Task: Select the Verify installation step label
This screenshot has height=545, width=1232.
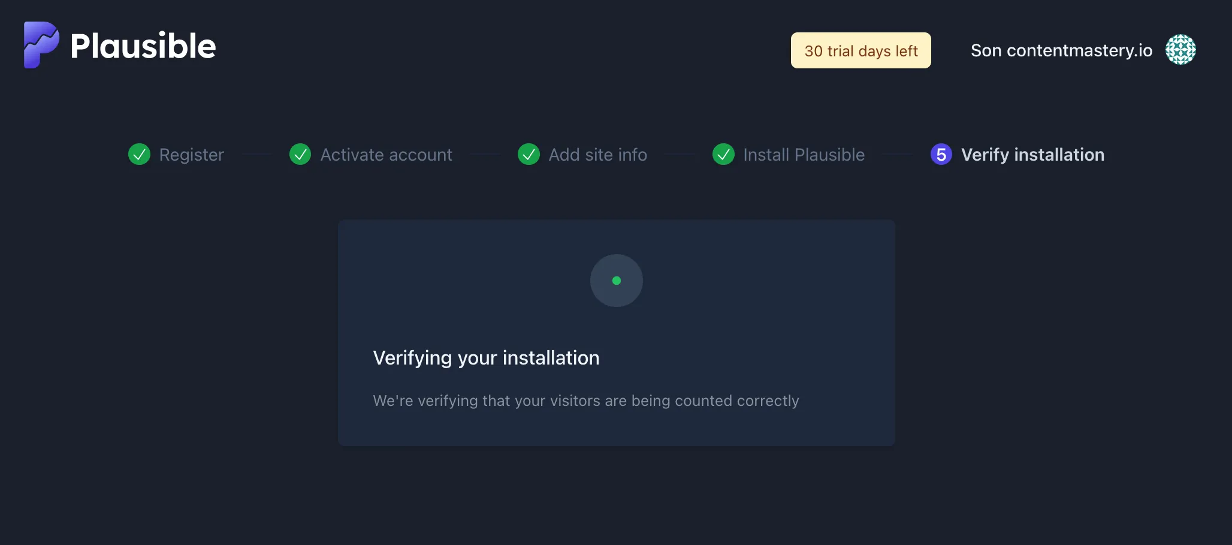Action: coord(1033,155)
